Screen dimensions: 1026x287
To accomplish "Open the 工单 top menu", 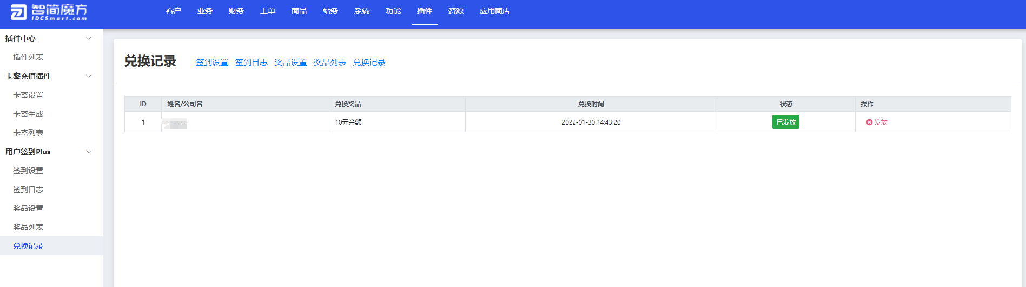I will [267, 11].
